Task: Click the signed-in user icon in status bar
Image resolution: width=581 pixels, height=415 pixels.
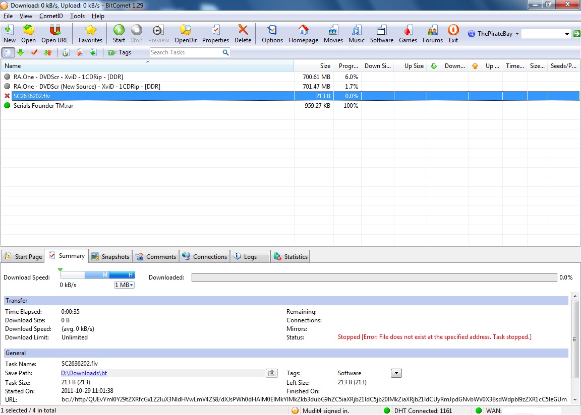Action: 295,410
